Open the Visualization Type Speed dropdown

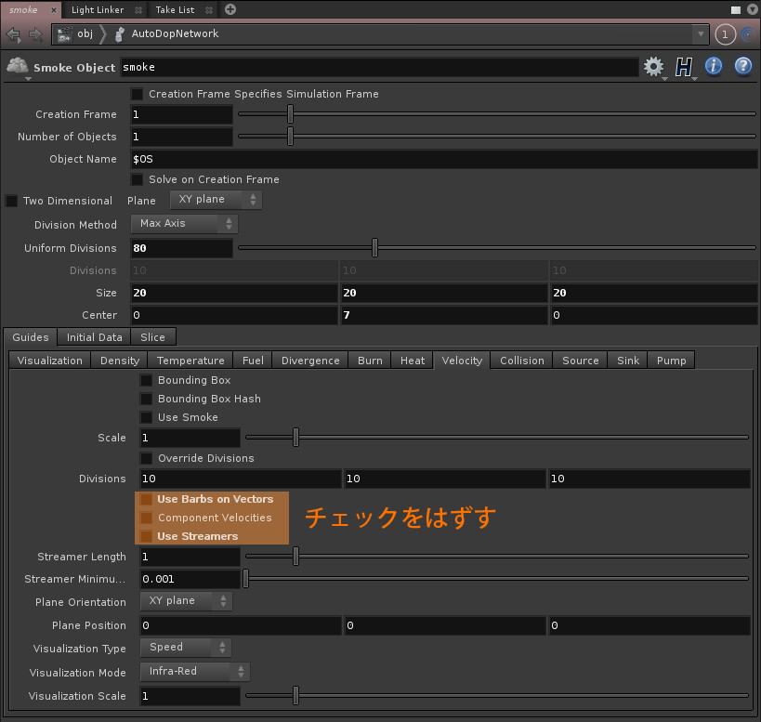point(186,648)
